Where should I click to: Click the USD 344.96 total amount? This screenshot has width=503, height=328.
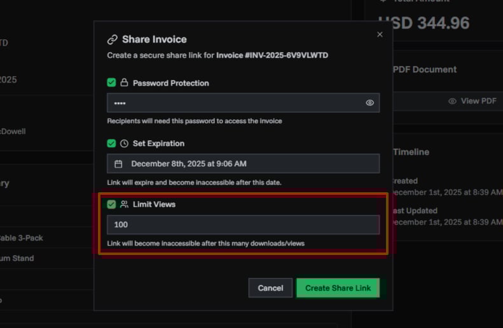tap(424, 23)
